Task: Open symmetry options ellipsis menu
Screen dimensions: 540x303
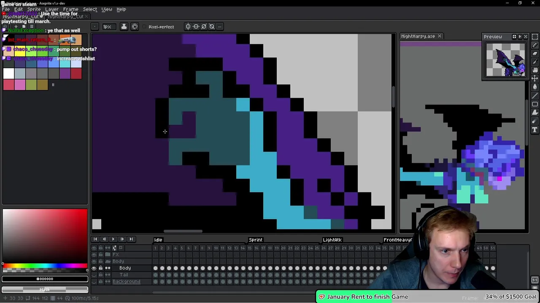Action: tap(219, 27)
